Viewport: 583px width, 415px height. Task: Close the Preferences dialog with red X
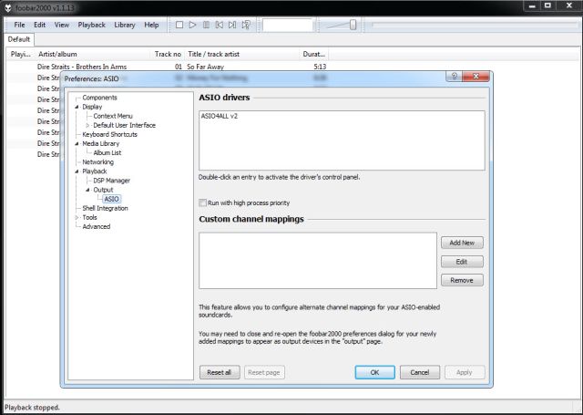[x=476, y=77]
